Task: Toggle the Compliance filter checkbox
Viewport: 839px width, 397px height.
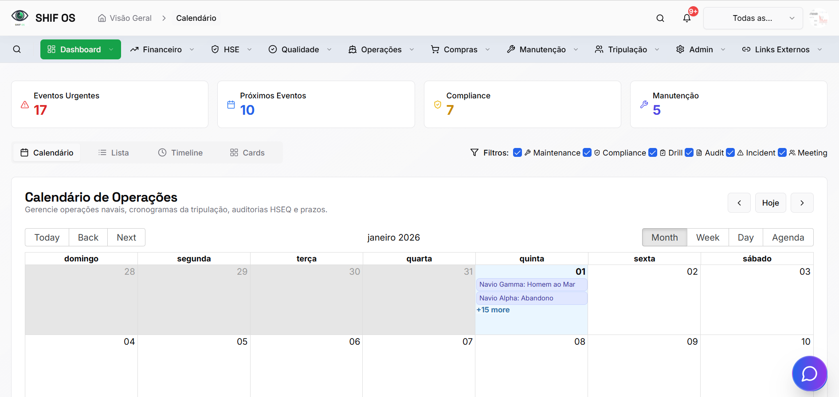Action: [587, 152]
